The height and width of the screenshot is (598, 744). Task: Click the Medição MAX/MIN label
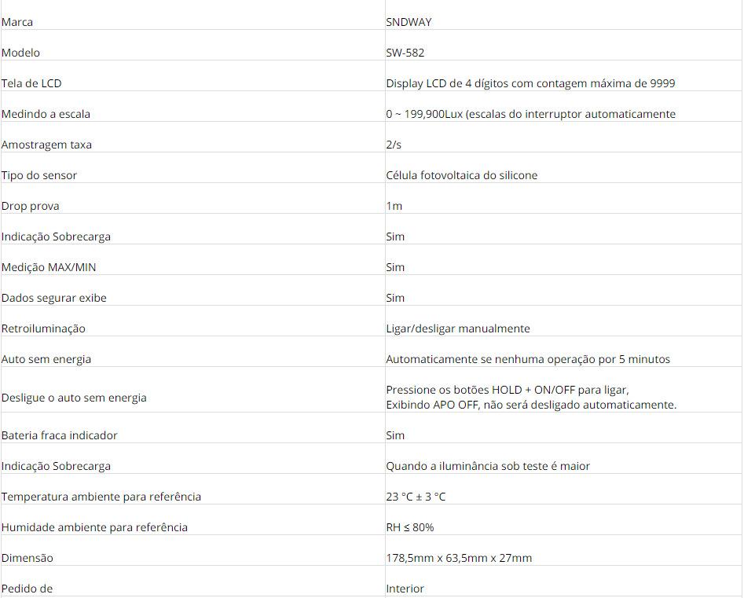pos(49,267)
